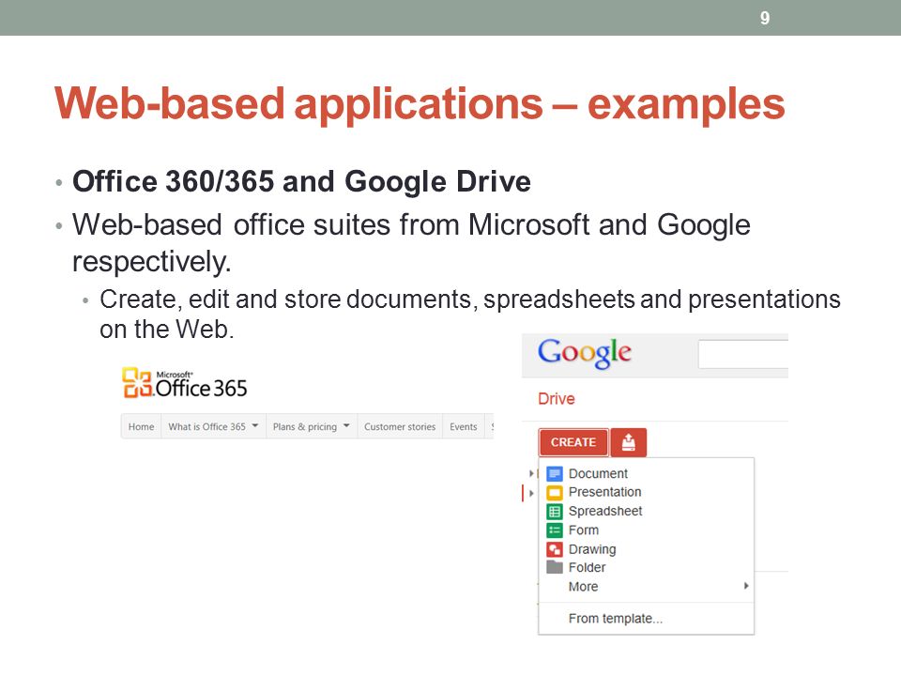The image size is (901, 676).
Task: Click the bullet Office 360/365 and Google Drive
Action: (301, 181)
